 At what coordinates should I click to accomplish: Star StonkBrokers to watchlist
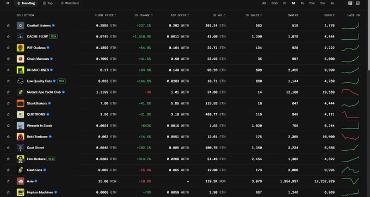(8, 103)
